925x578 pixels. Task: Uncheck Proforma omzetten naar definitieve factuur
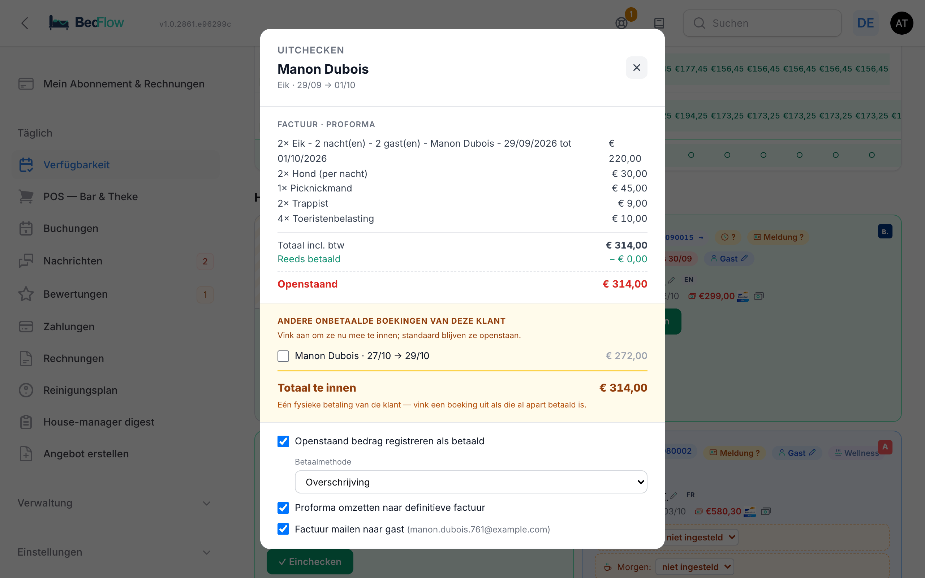(x=283, y=508)
